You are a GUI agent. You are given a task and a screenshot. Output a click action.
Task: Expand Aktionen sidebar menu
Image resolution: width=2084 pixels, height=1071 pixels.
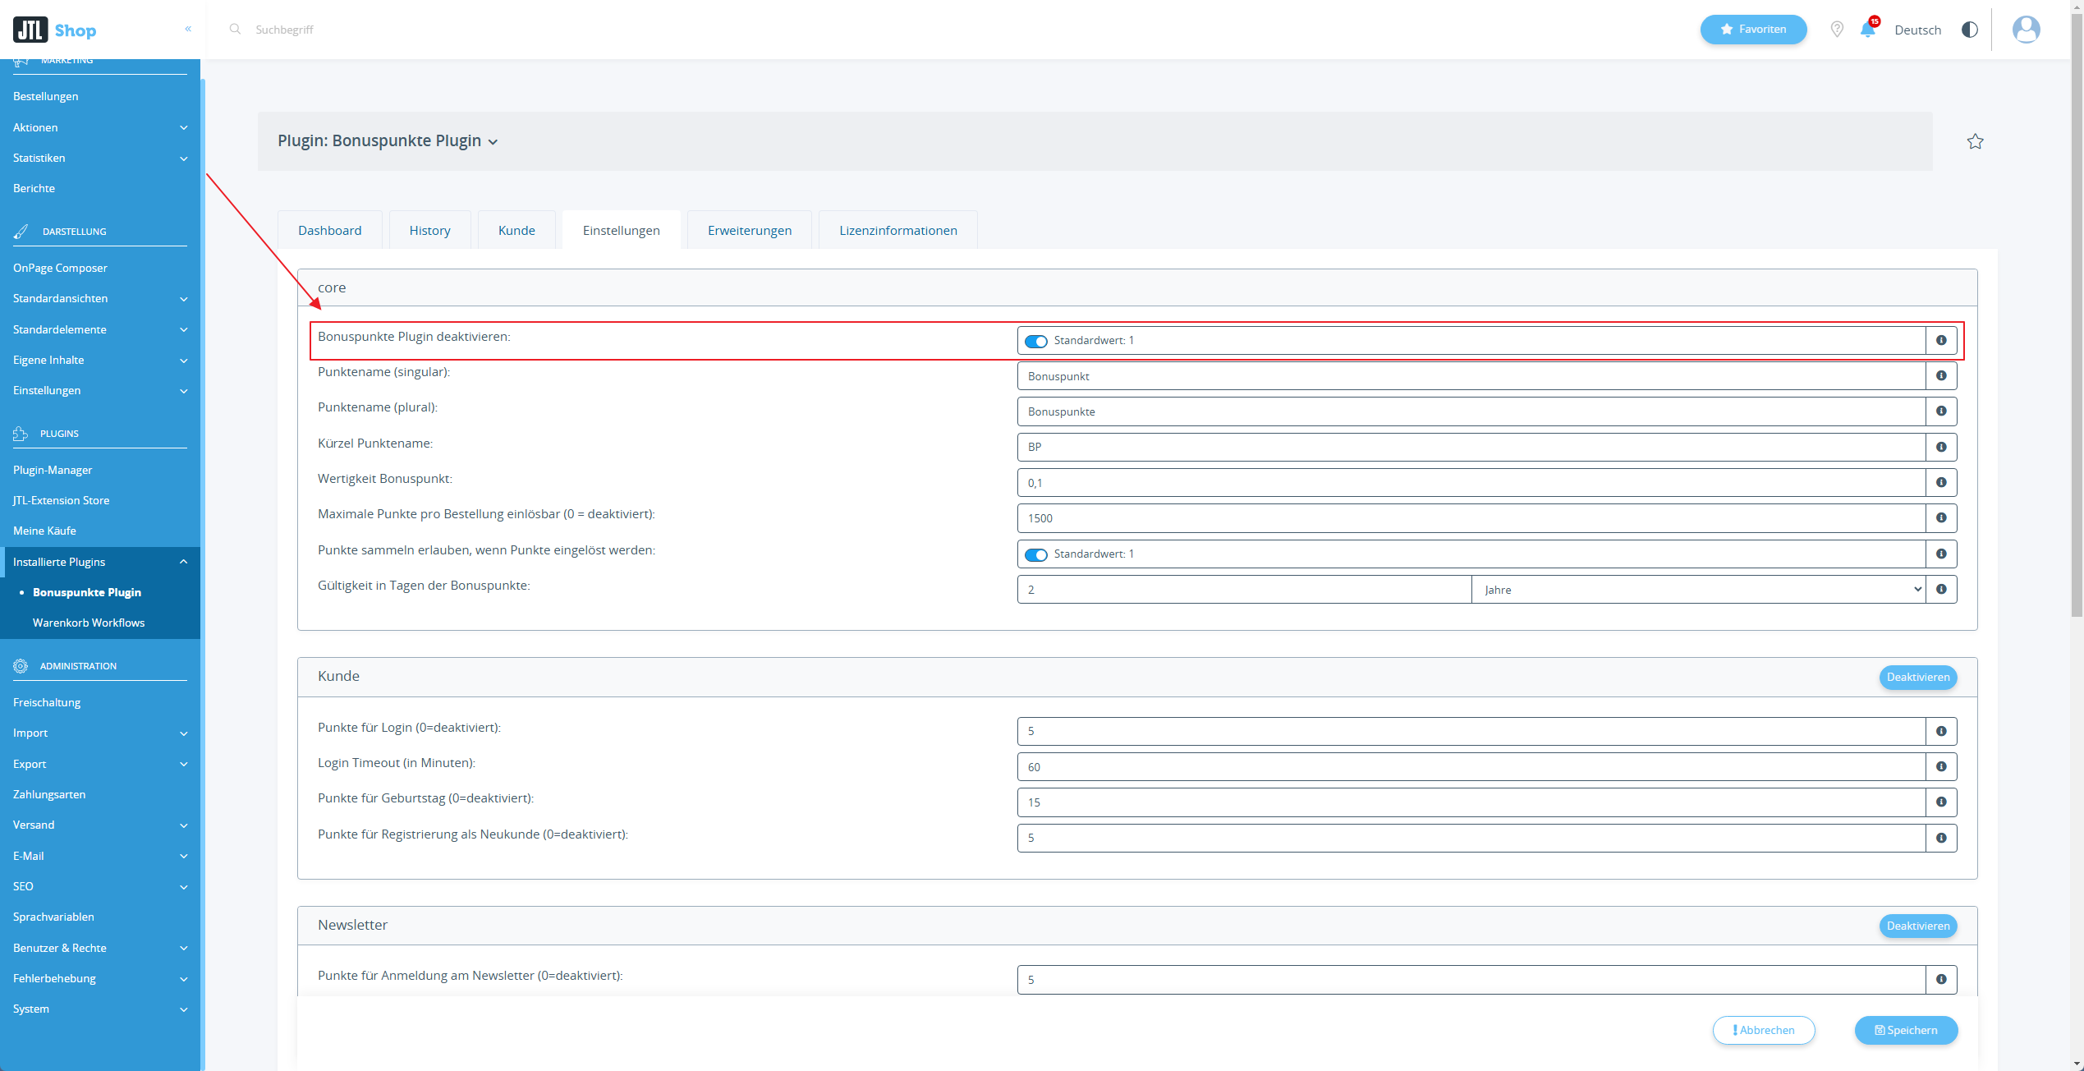100,127
